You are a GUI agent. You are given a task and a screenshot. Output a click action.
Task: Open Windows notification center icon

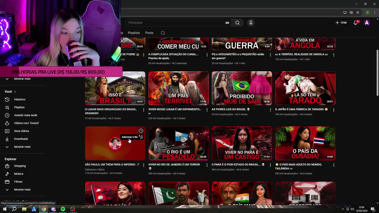[x=373, y=209]
